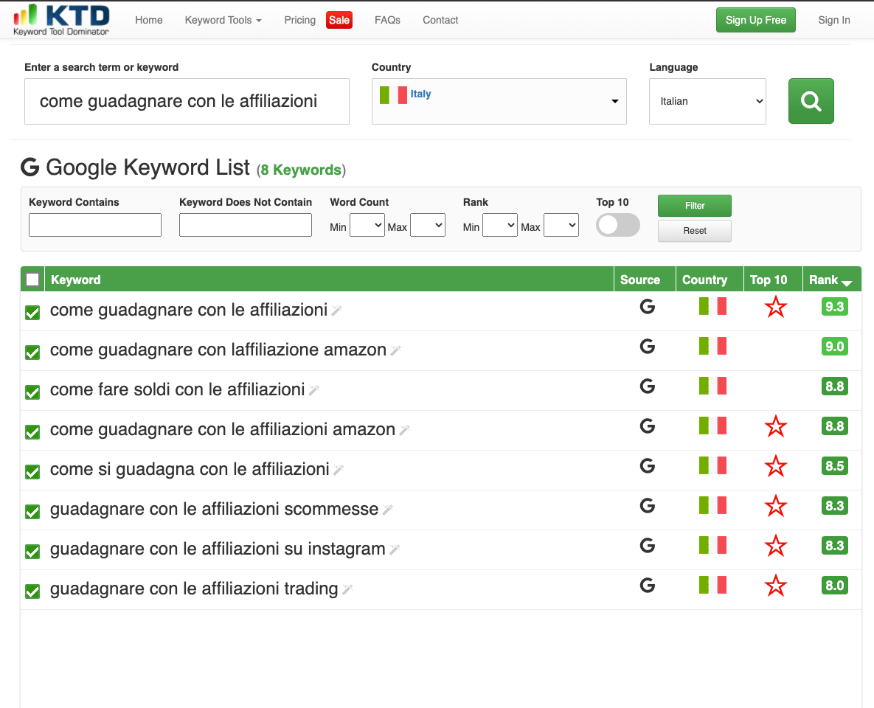Click the Italy flag in 'come si guadagna con le affiliazioni' row
Screen dimensions: 874x708
712,465
